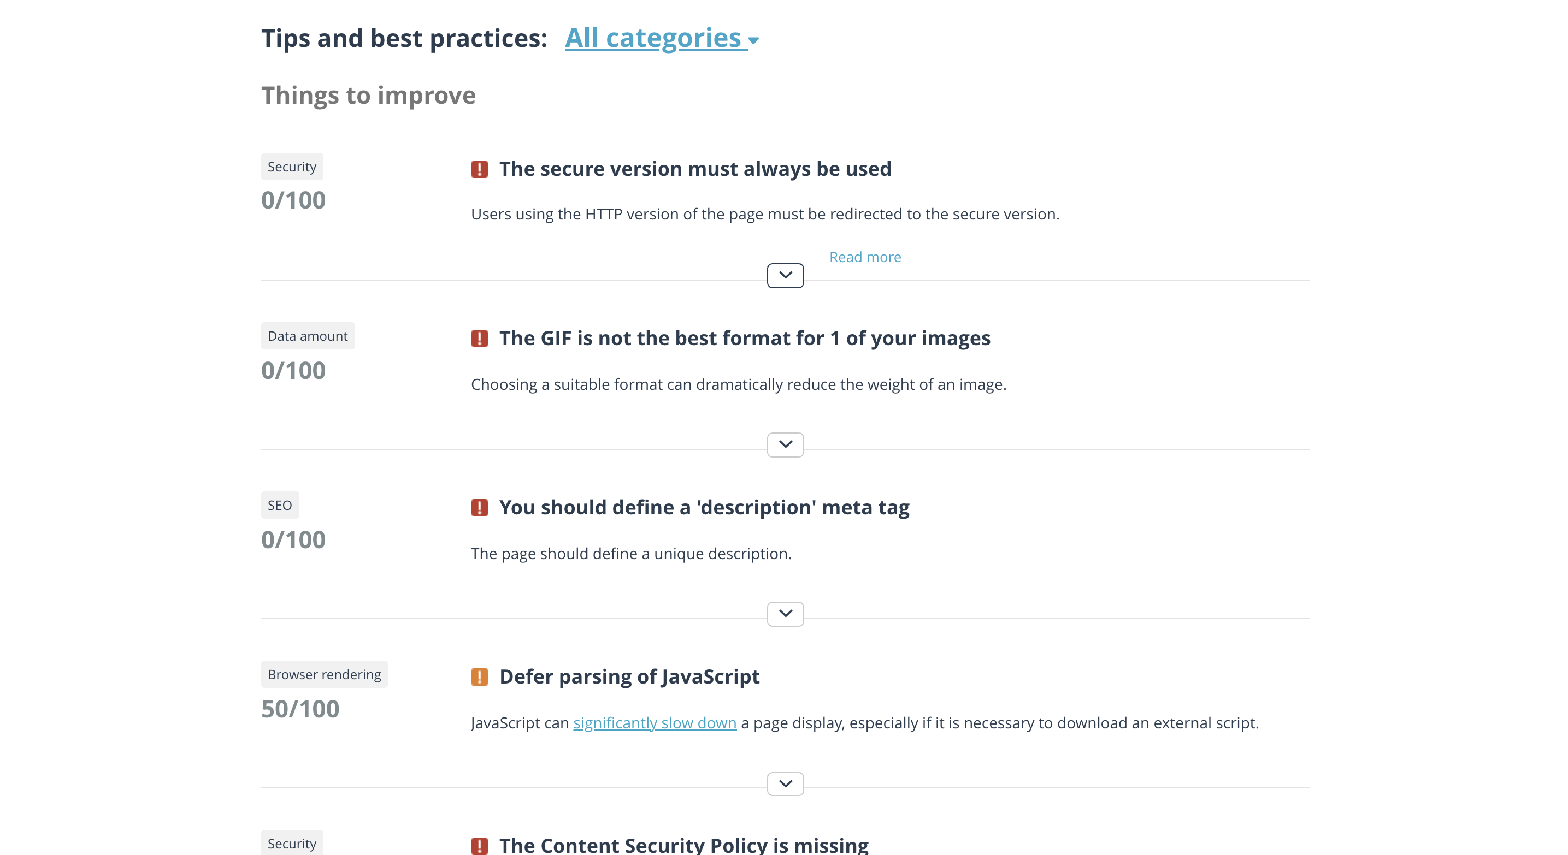Image resolution: width=1568 pixels, height=855 pixels.
Task: Click orange warning icon beside Defer parsing tip
Action: point(479,676)
